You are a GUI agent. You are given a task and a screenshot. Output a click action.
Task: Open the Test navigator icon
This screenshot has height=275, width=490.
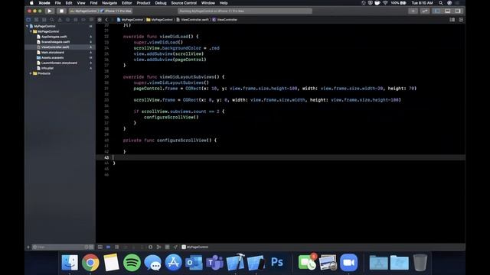(x=67, y=20)
